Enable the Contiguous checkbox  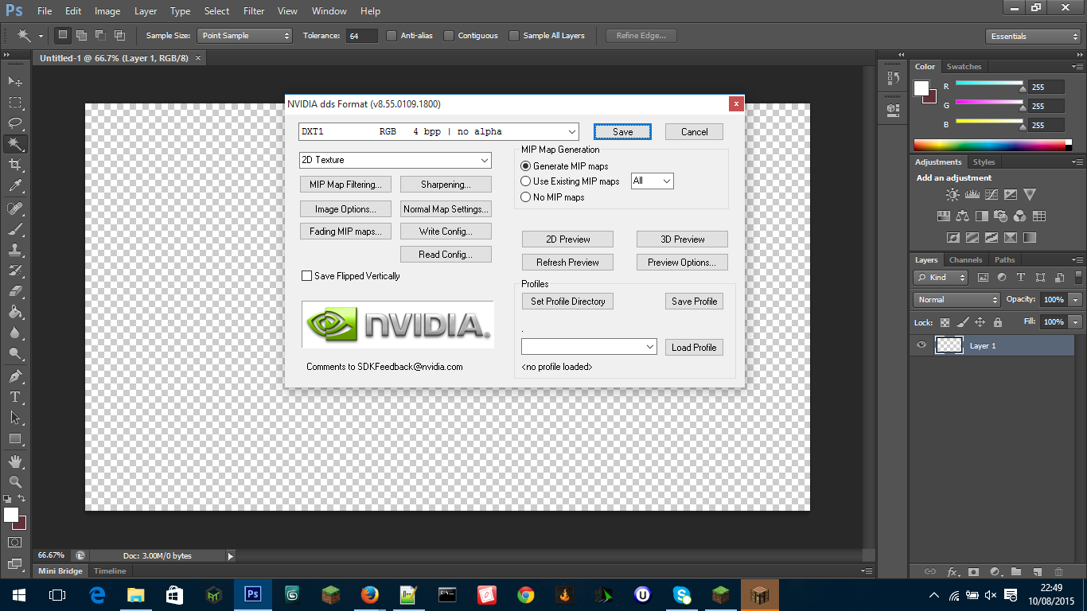[x=449, y=36]
